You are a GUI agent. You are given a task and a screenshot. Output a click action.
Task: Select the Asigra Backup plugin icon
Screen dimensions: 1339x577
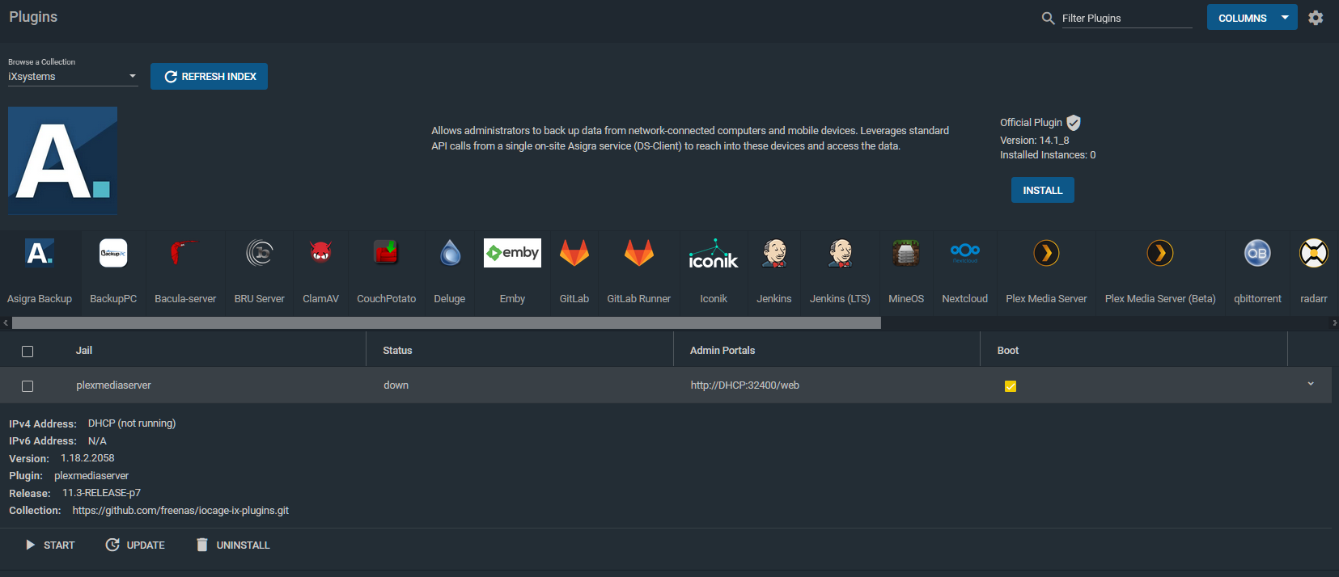tap(40, 253)
